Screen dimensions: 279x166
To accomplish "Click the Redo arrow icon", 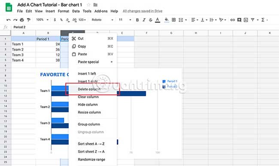I will [x=15, y=20].
